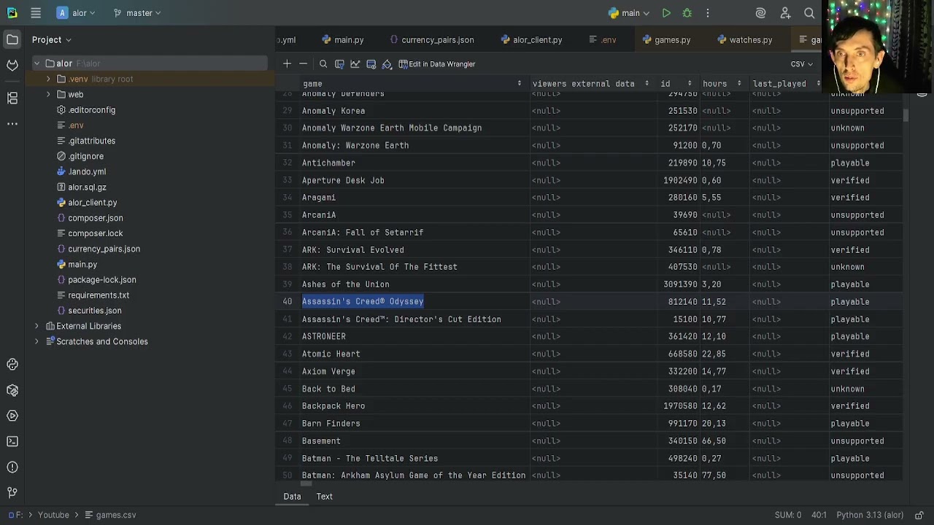Click the SUM: 0 status entry
The width and height of the screenshot is (934, 525).
click(x=787, y=515)
